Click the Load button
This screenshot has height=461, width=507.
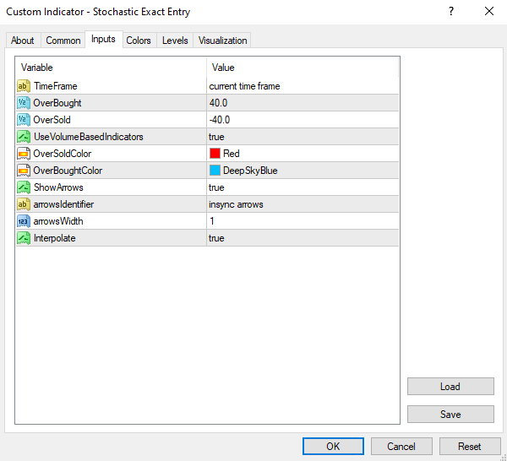tap(450, 387)
